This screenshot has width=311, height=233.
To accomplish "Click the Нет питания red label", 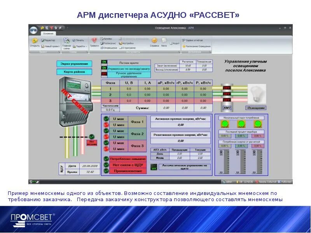I will pos(92,143).
